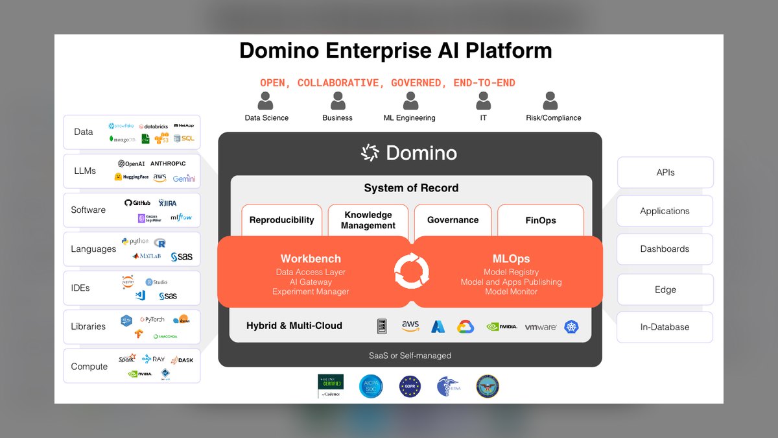Click the Amazon SageMaker logo
The height and width of the screenshot is (438, 778).
(150, 219)
